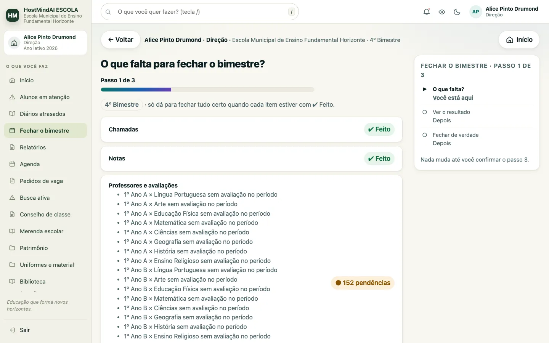This screenshot has width=549, height=343.
Task: Click 'Professores e avaliações' heading
Action: point(143,186)
